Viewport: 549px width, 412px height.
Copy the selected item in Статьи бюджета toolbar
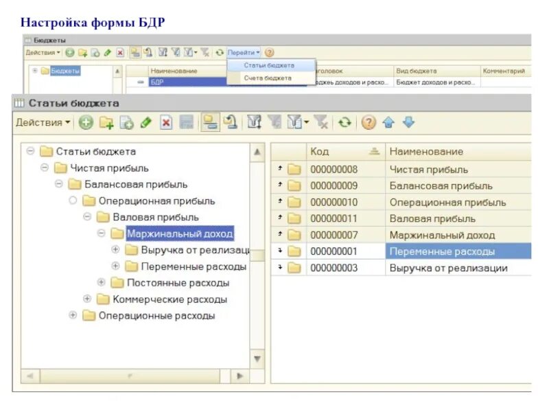(126, 123)
